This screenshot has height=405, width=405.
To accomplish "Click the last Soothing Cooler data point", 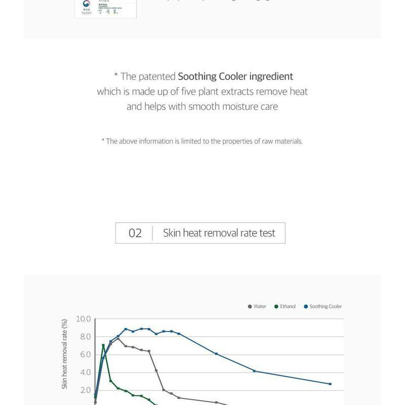I will (330, 384).
